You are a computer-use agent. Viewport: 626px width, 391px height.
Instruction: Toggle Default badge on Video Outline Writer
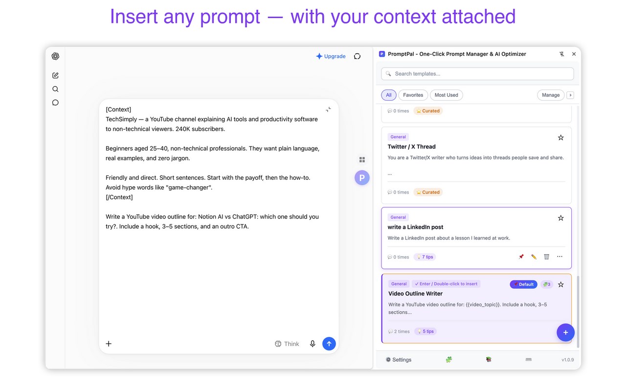tap(523, 284)
